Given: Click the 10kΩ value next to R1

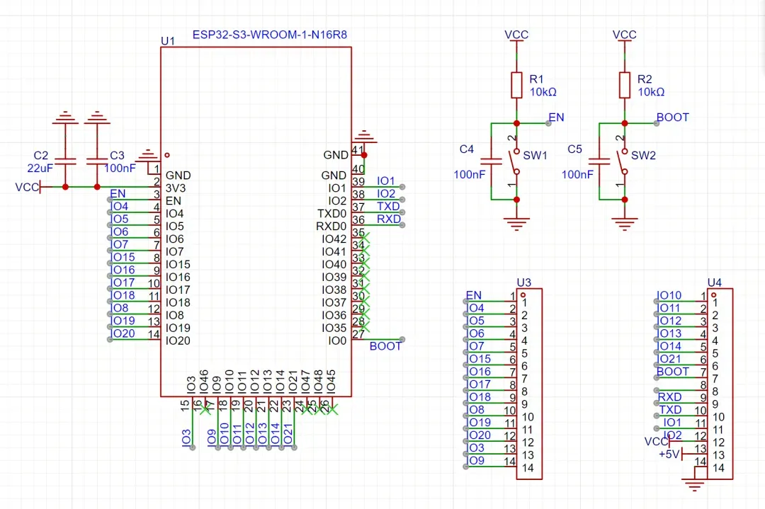Looking at the screenshot, I should tap(543, 91).
